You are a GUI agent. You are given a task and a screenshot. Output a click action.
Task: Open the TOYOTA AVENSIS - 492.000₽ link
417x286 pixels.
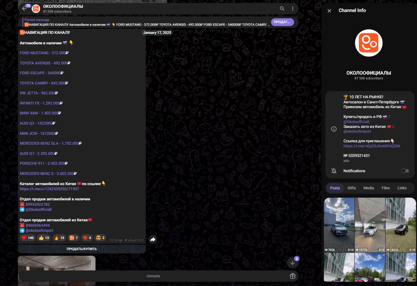point(45,63)
